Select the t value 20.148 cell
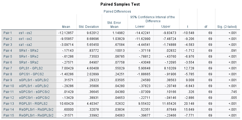The image size is (242, 120). click(189, 104)
